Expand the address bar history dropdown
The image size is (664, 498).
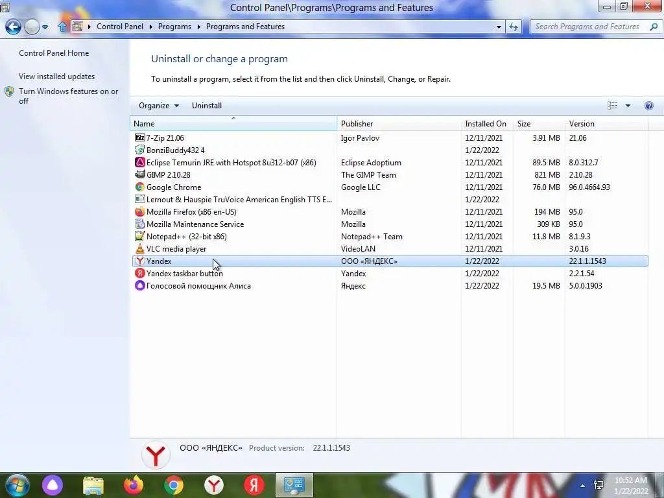[499, 27]
